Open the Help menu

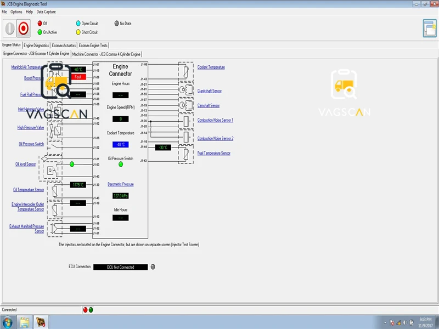29,12
